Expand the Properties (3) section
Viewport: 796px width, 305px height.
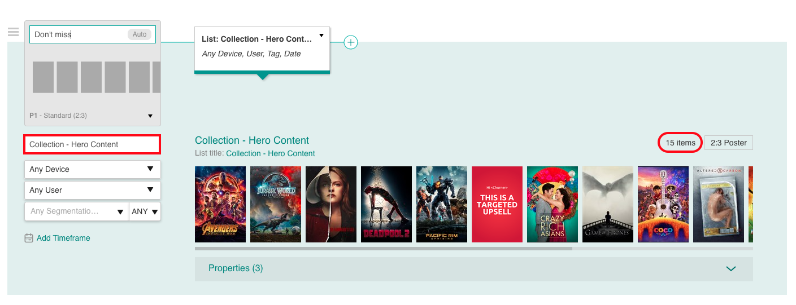pyautogui.click(x=474, y=269)
